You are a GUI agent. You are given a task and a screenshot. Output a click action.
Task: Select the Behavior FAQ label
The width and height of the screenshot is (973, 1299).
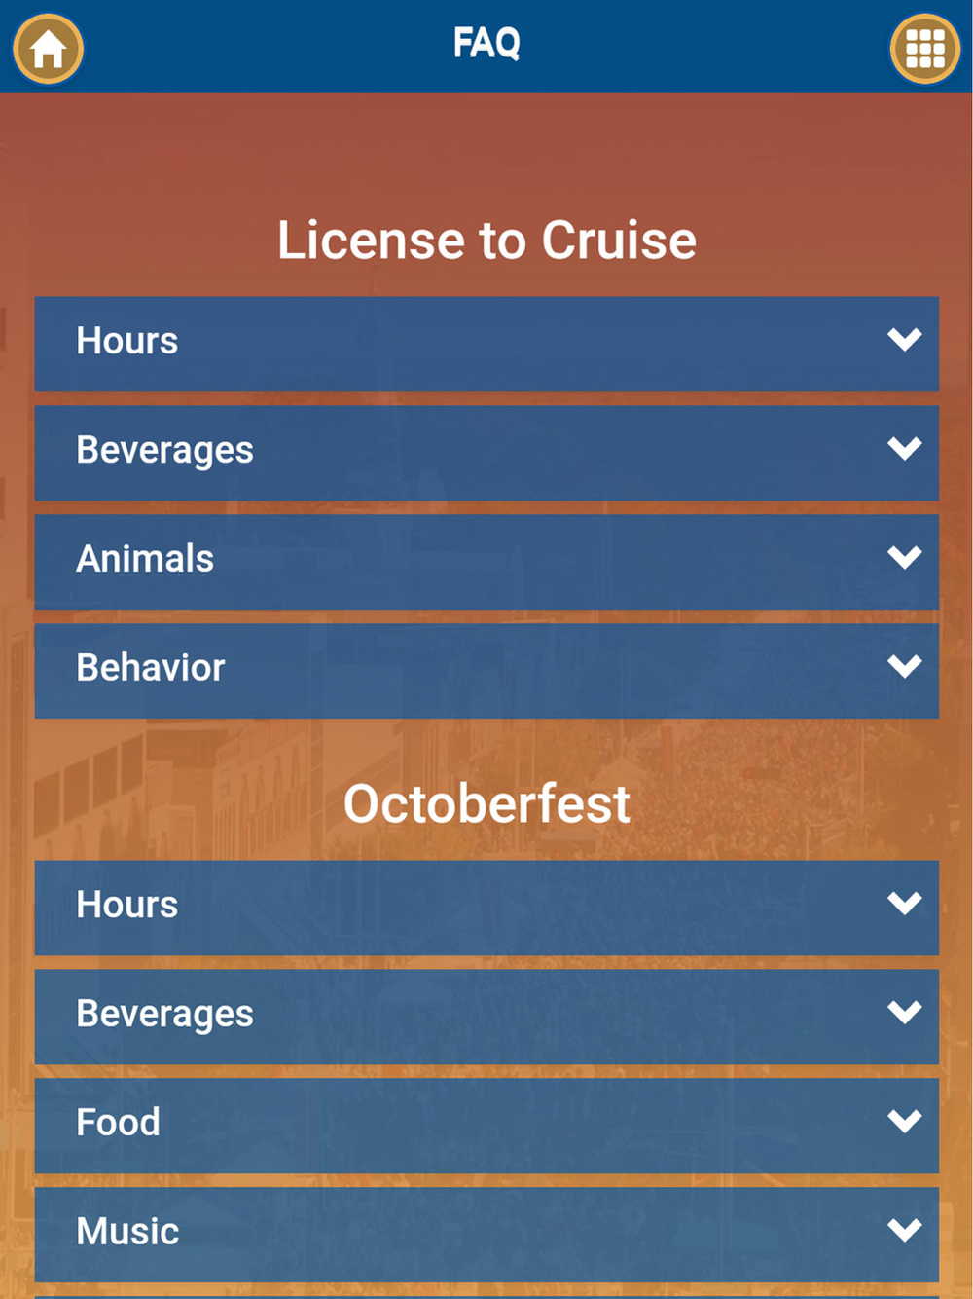pyautogui.click(x=151, y=668)
